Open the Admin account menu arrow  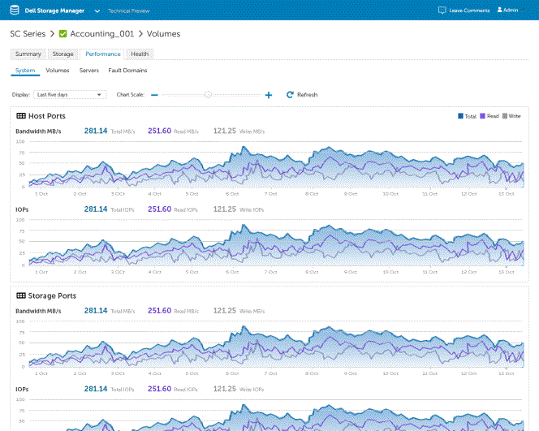[x=524, y=11]
